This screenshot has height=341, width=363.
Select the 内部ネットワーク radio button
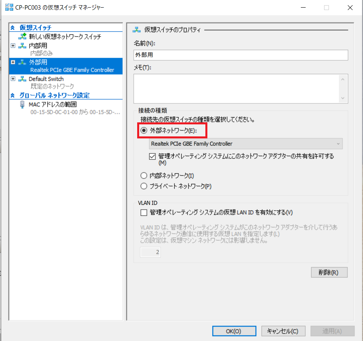(144, 176)
